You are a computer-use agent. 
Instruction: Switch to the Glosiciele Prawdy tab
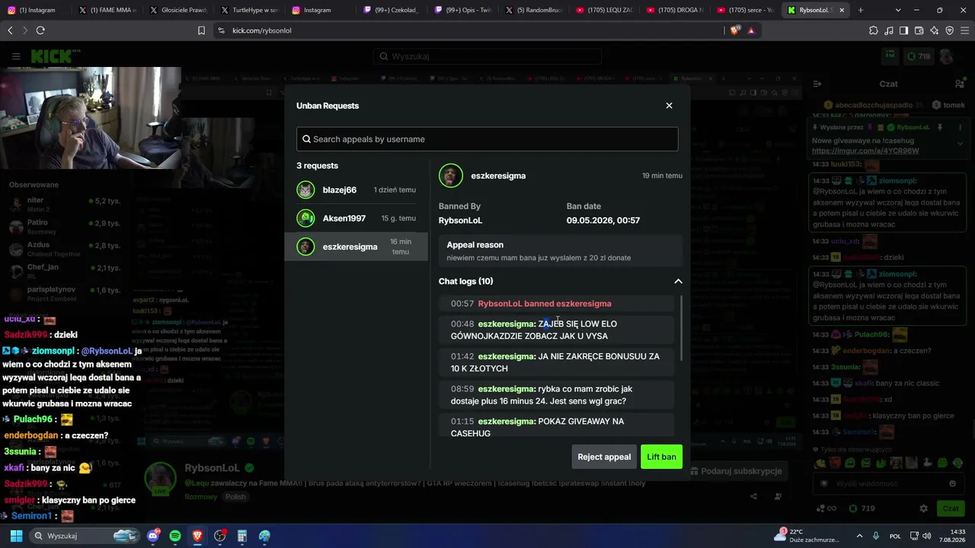(x=177, y=10)
